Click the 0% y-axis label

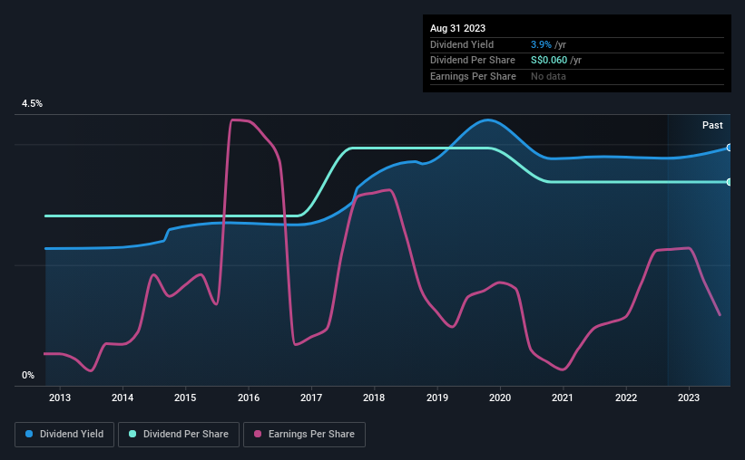point(28,375)
